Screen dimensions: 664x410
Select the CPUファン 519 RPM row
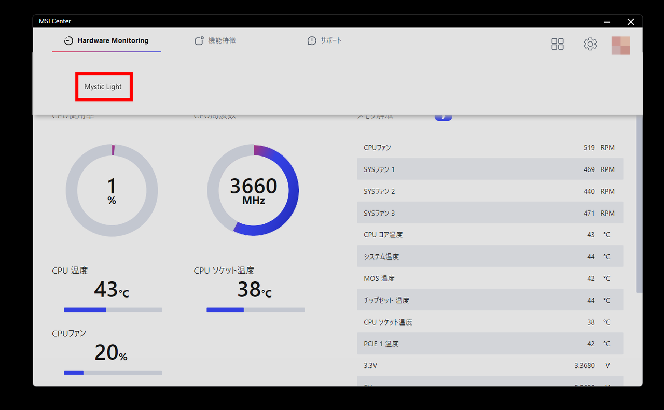click(490, 148)
